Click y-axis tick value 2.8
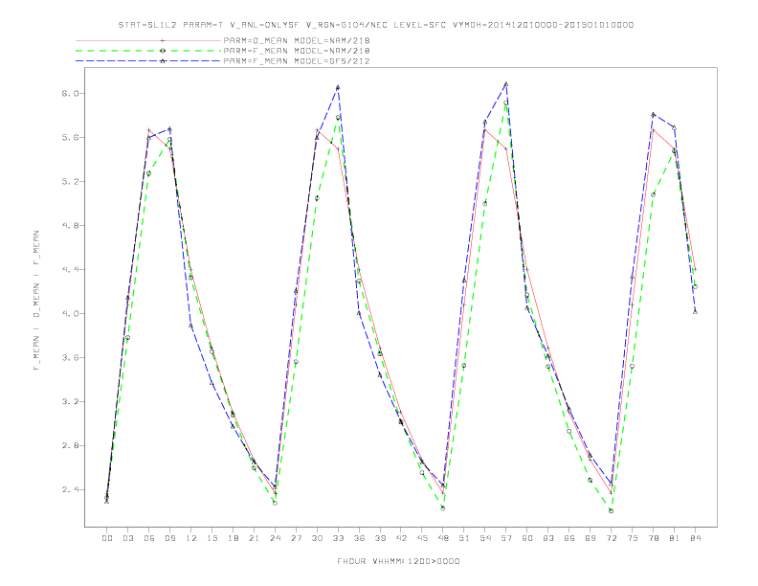The image size is (758, 586). point(70,446)
